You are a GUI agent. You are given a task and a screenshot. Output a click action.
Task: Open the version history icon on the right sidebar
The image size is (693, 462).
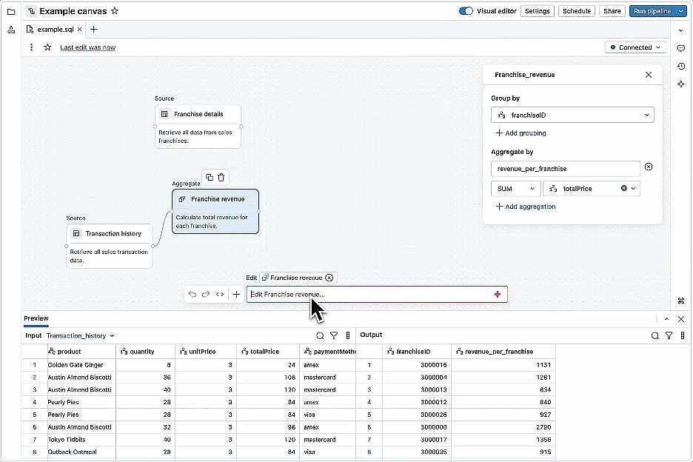681,67
